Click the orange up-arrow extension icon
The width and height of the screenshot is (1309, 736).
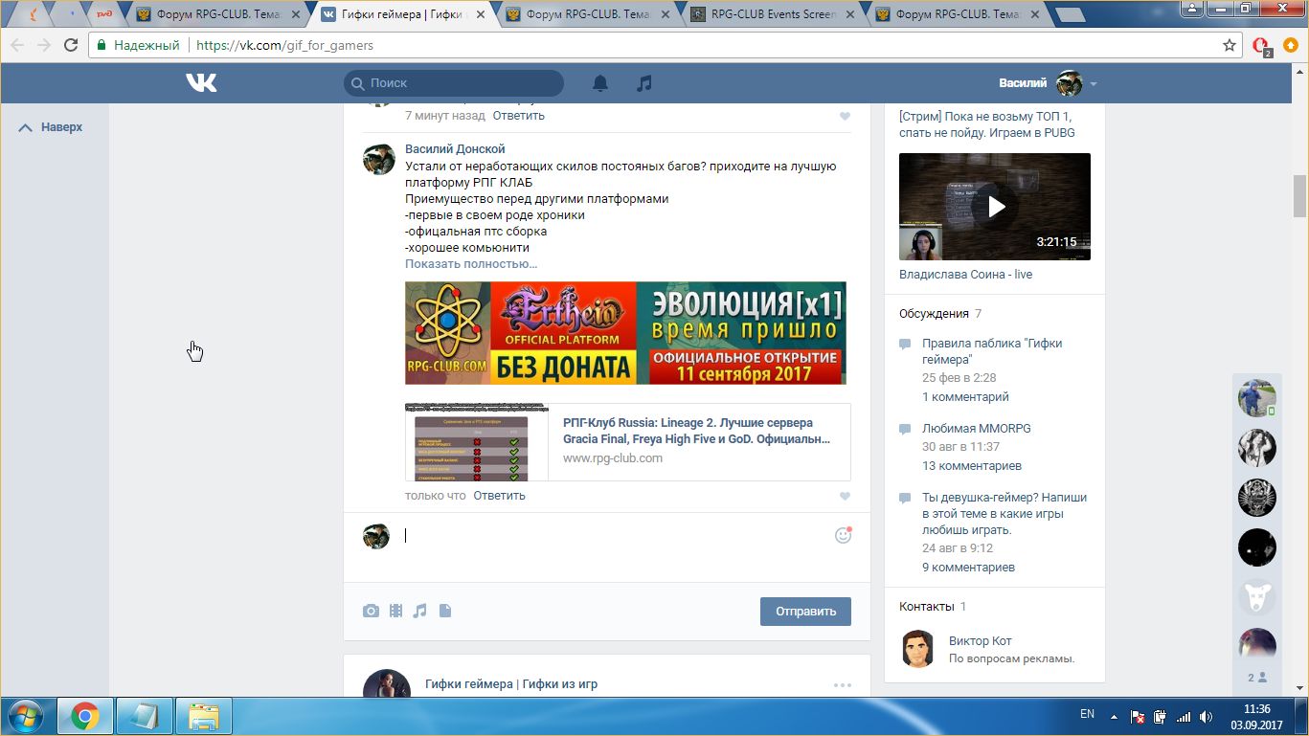tap(1291, 45)
